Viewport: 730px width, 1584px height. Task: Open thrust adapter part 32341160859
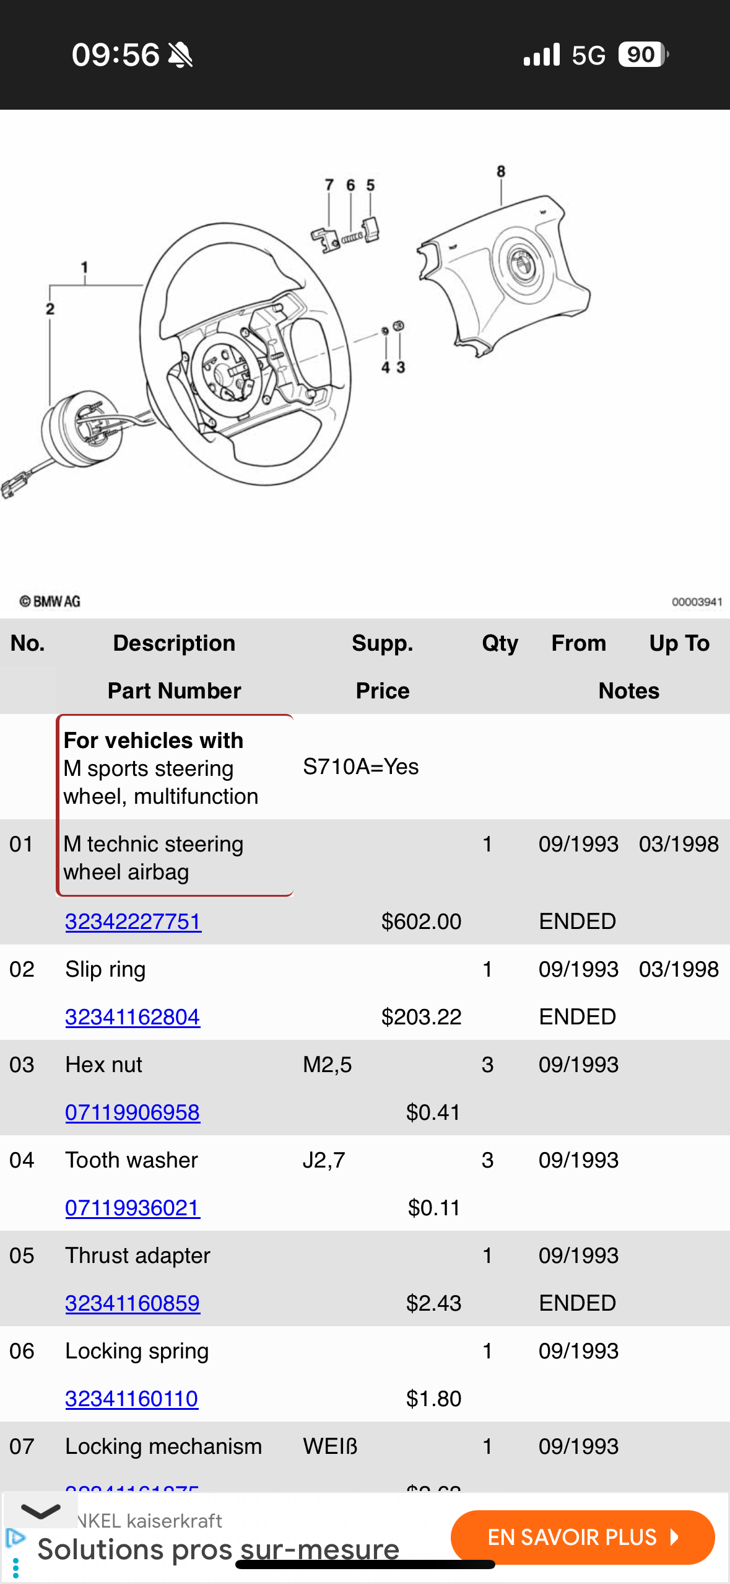point(133,1303)
